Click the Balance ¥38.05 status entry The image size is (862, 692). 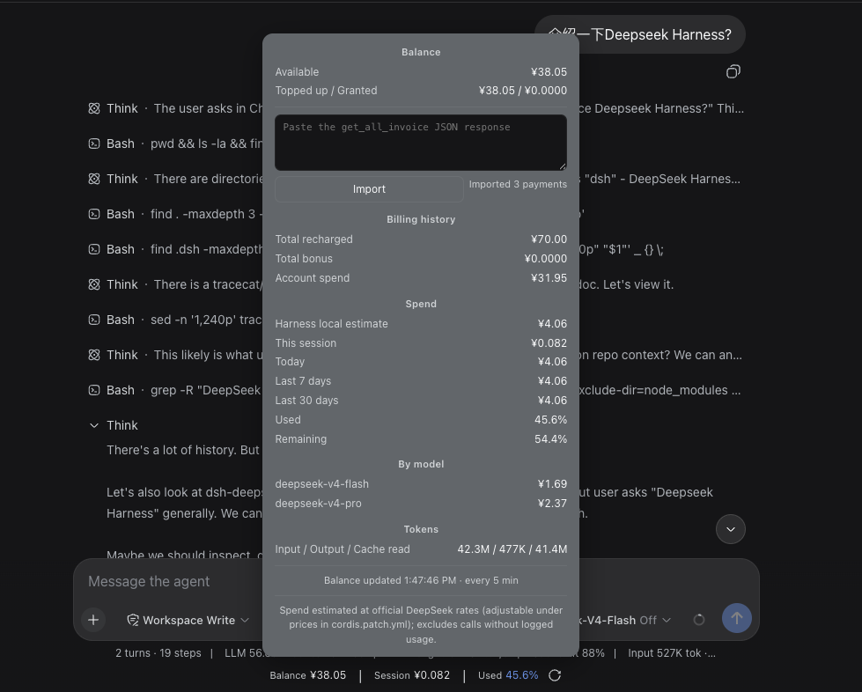pyautogui.click(x=308, y=675)
